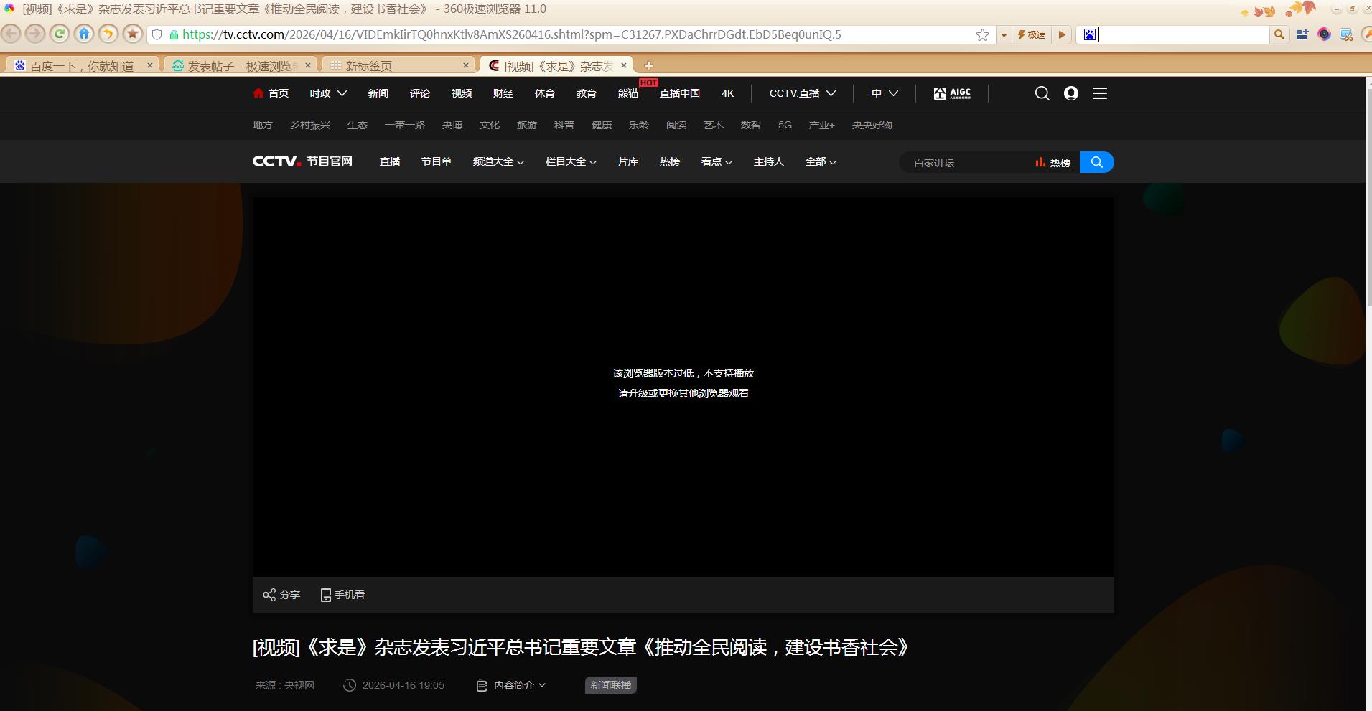Focus the browser search box
The height and width of the screenshot is (711, 1372).
(x=1183, y=34)
